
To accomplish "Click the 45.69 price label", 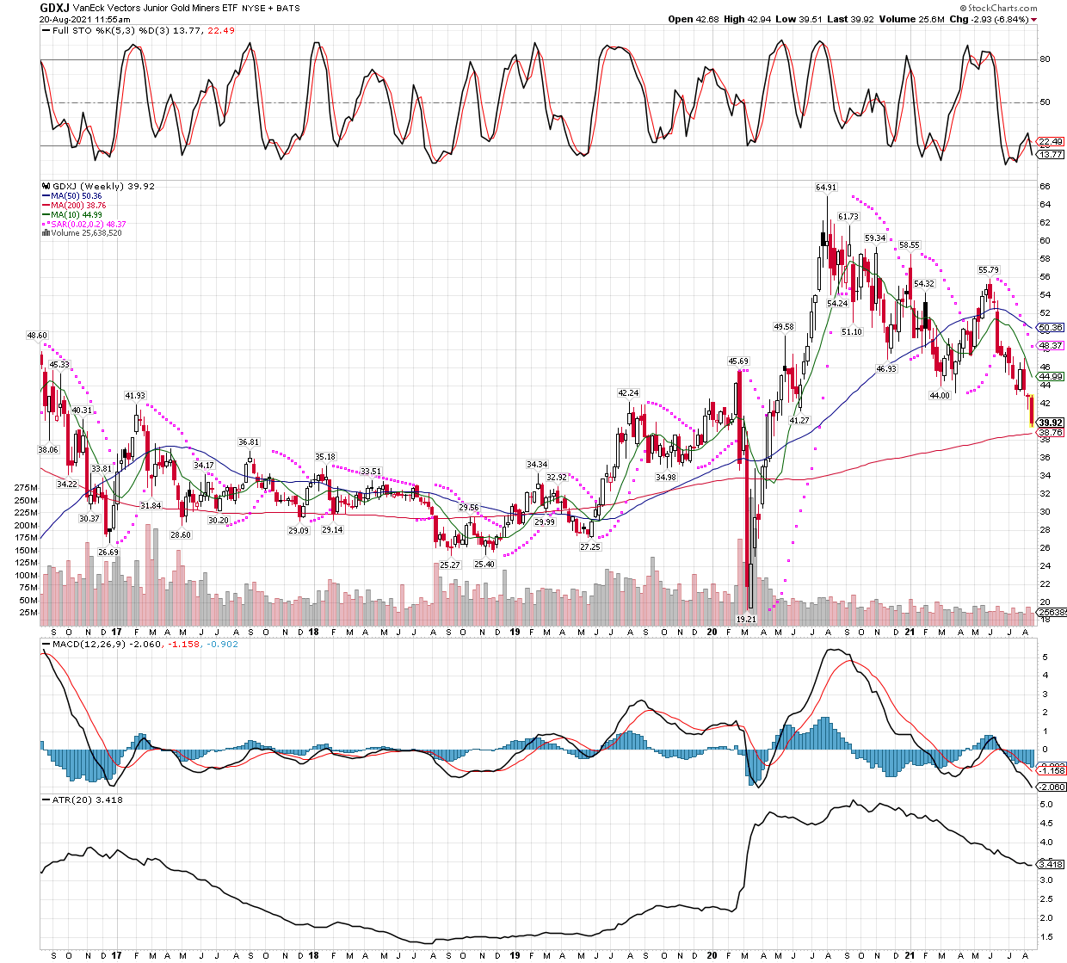I will (738, 361).
